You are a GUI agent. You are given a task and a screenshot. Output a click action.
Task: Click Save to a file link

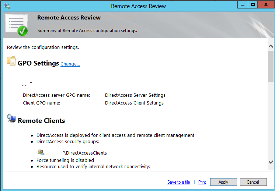[x=179, y=182]
